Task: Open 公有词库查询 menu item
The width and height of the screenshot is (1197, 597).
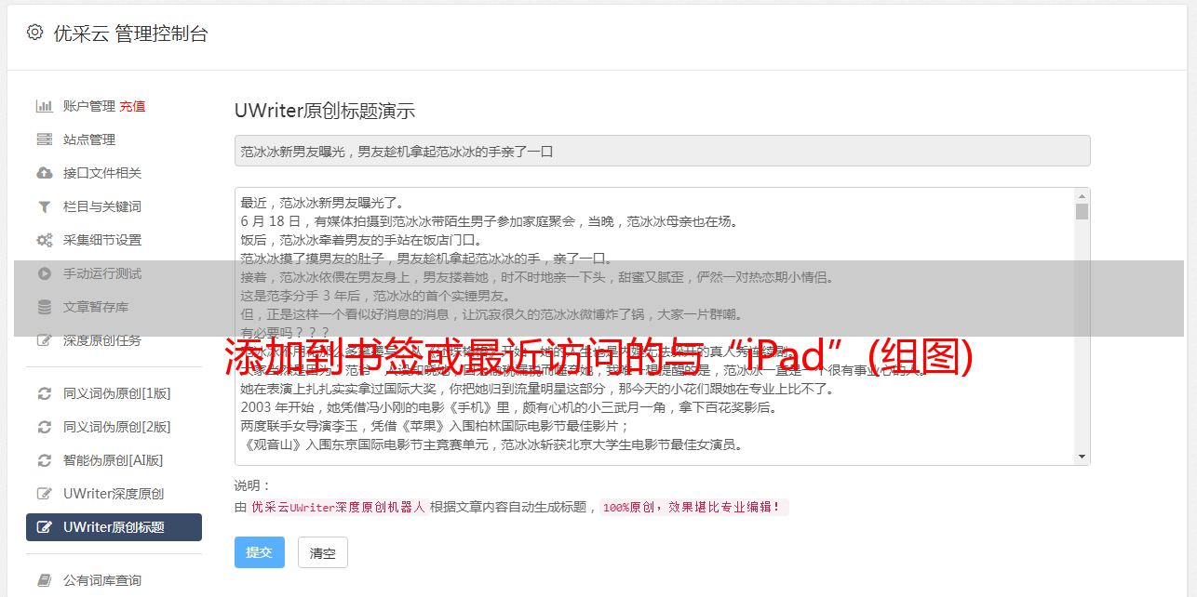Action: tap(102, 580)
